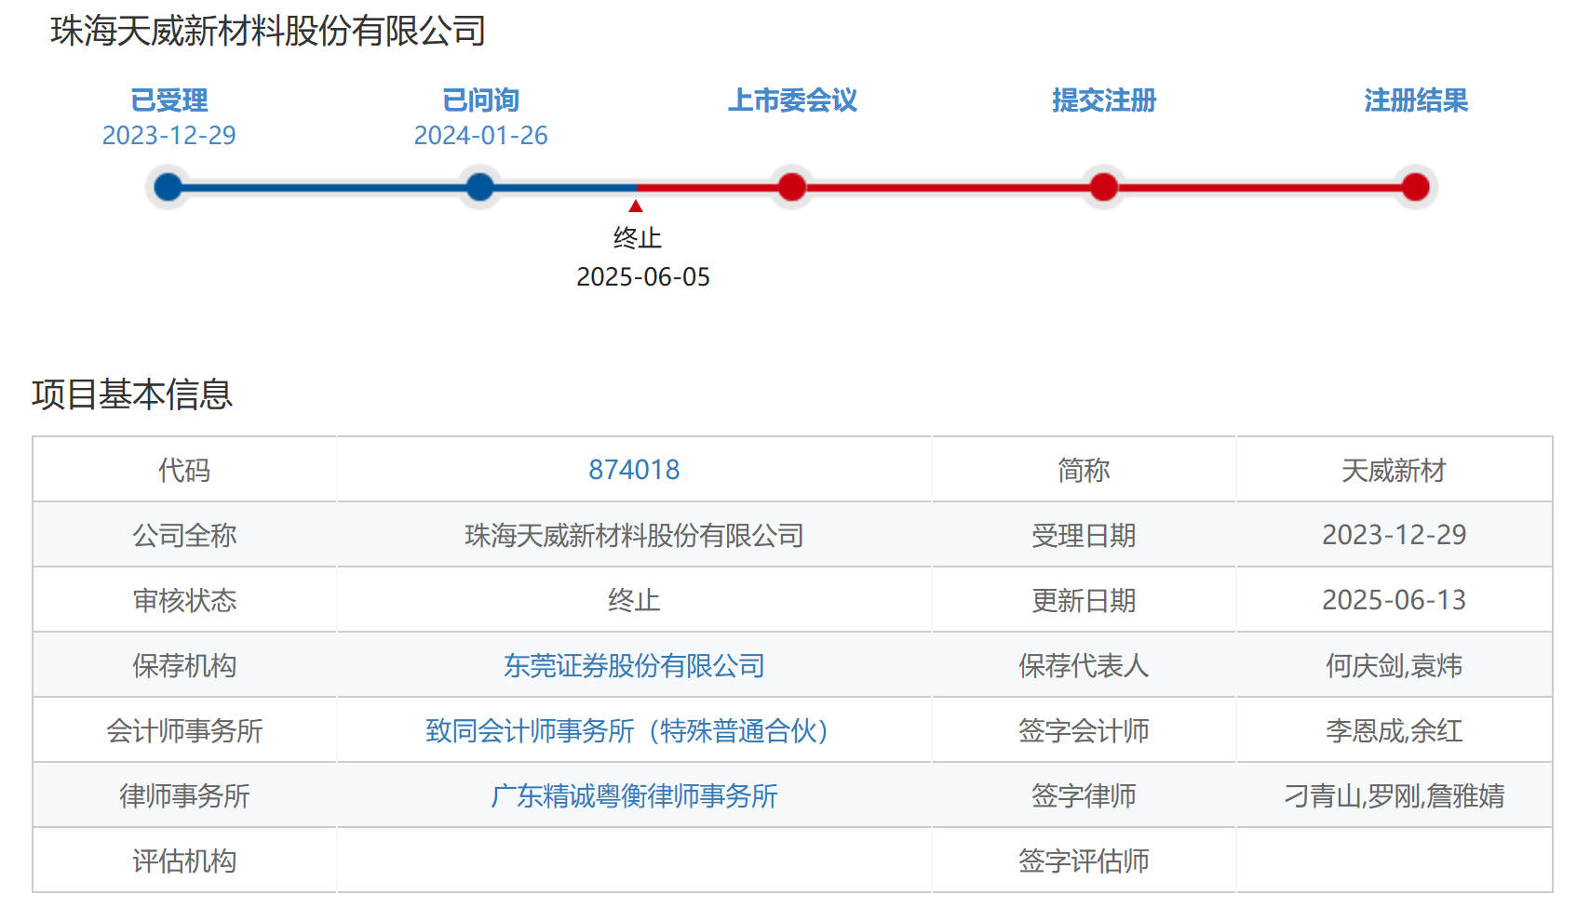Click the update date 2025-06-13
1590x921 pixels.
point(1394,600)
